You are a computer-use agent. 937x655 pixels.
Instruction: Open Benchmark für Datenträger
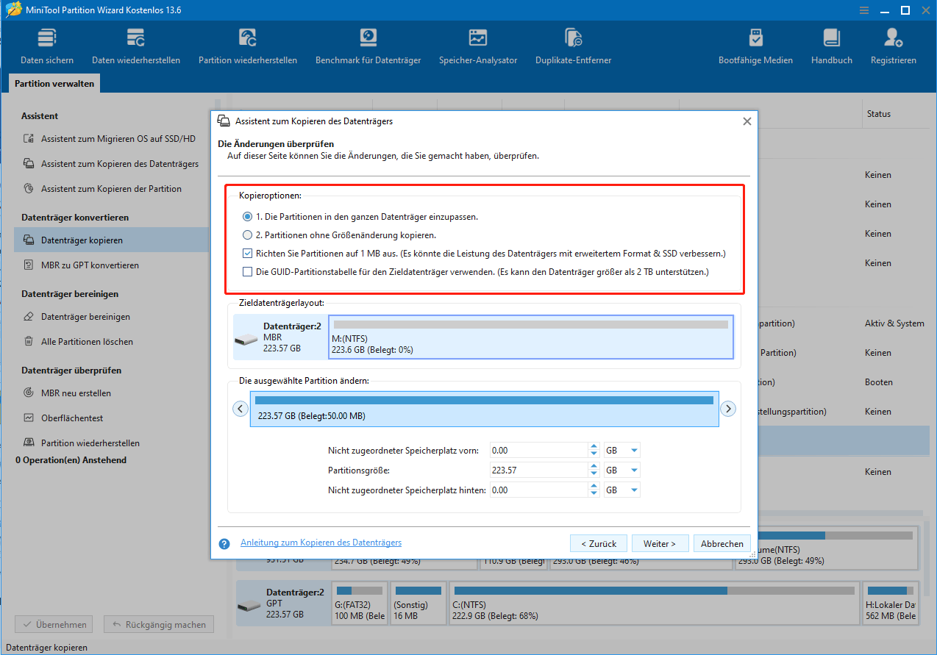pos(368,46)
